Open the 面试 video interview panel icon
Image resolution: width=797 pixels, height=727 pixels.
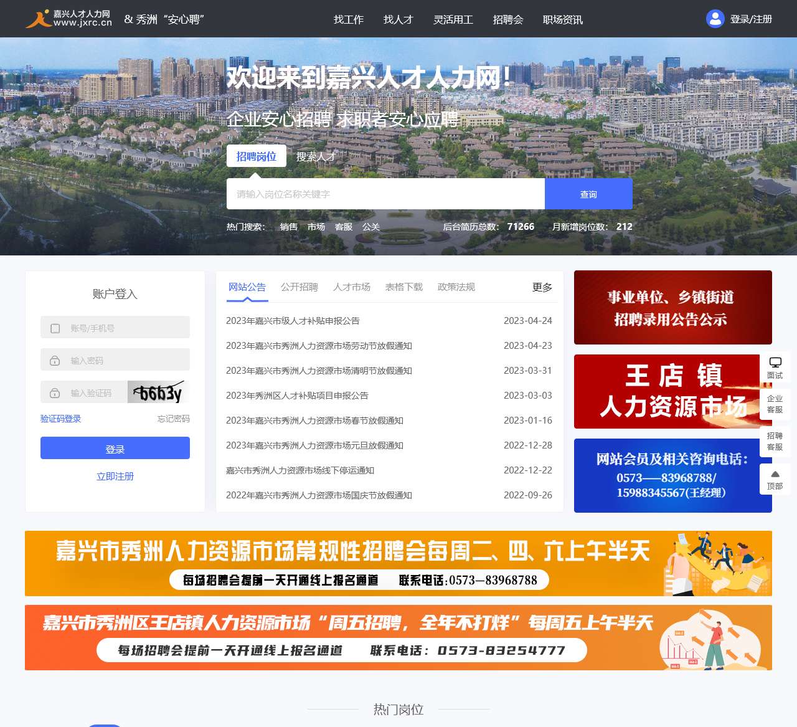tap(775, 368)
